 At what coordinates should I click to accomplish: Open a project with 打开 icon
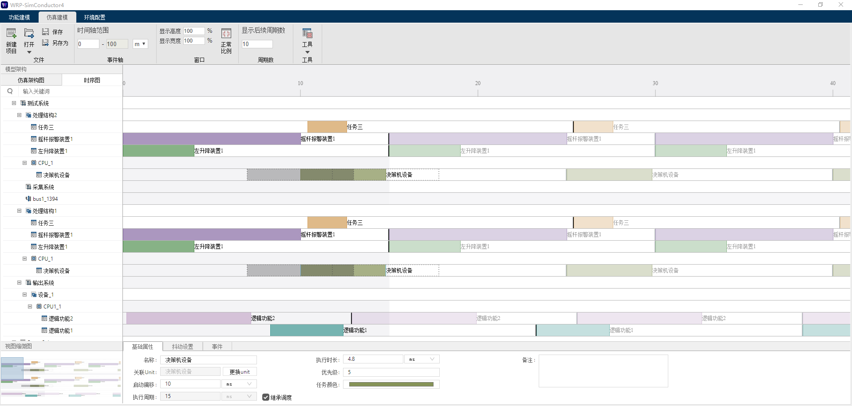point(29,34)
